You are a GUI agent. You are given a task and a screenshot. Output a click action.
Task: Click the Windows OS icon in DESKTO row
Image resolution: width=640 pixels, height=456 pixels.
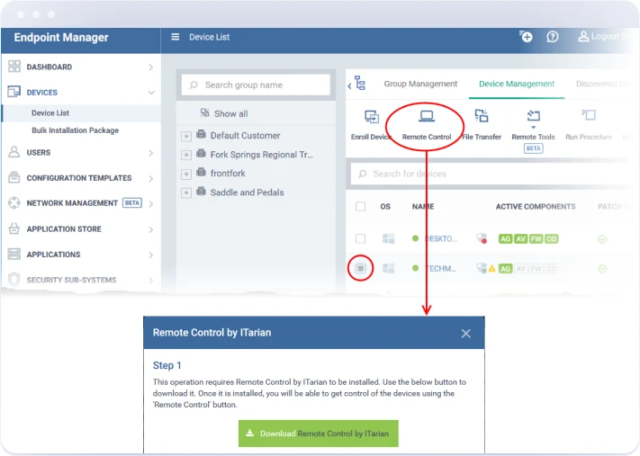pos(389,238)
